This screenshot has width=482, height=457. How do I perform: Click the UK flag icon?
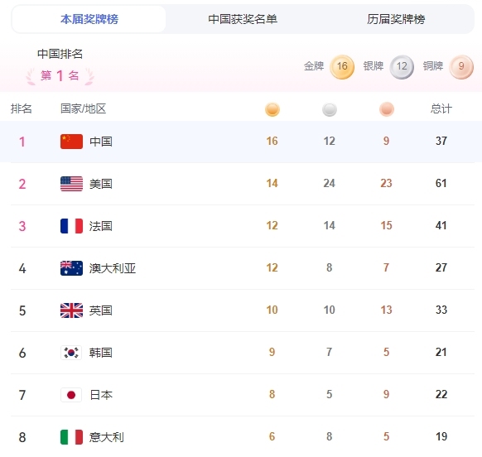click(x=71, y=310)
